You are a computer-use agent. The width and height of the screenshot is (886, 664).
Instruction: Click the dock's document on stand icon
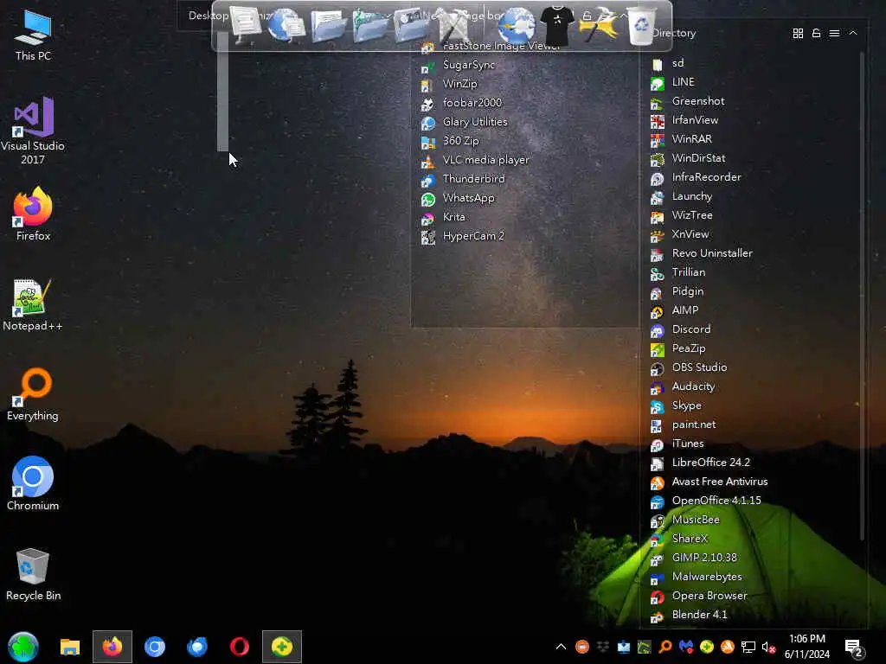click(246, 25)
